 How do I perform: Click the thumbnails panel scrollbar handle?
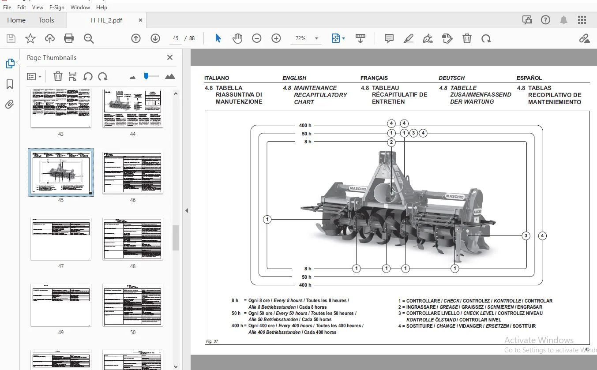[176, 238]
